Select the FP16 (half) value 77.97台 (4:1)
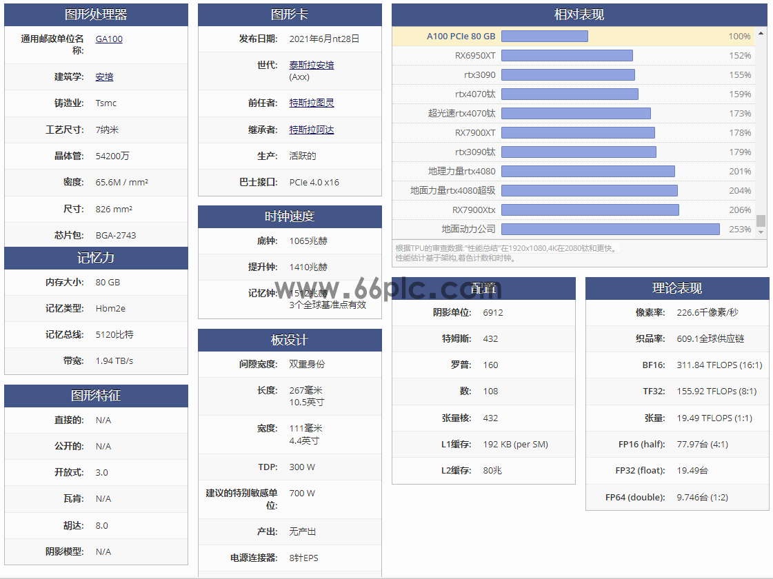 (x=703, y=445)
